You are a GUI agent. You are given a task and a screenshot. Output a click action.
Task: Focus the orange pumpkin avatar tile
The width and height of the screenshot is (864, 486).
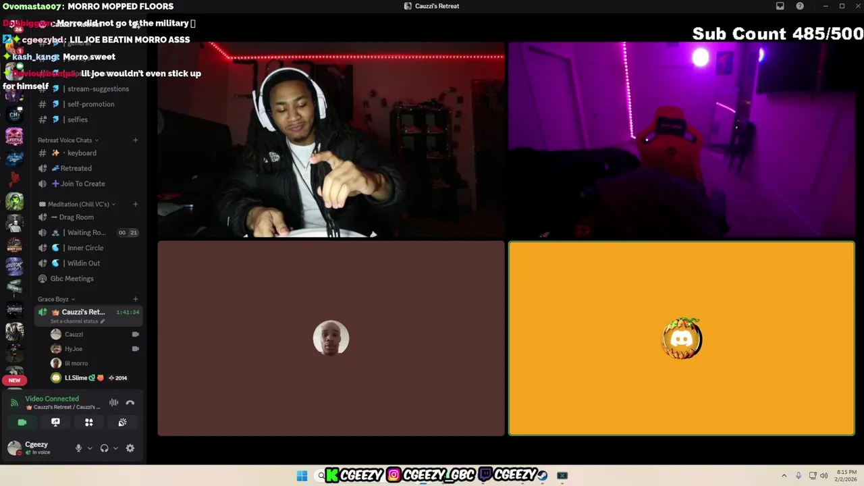(x=681, y=338)
